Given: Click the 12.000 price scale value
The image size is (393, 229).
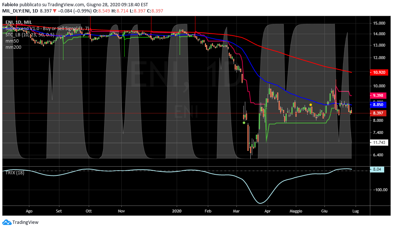Looking at the screenshot, I should pyautogui.click(x=379, y=58).
